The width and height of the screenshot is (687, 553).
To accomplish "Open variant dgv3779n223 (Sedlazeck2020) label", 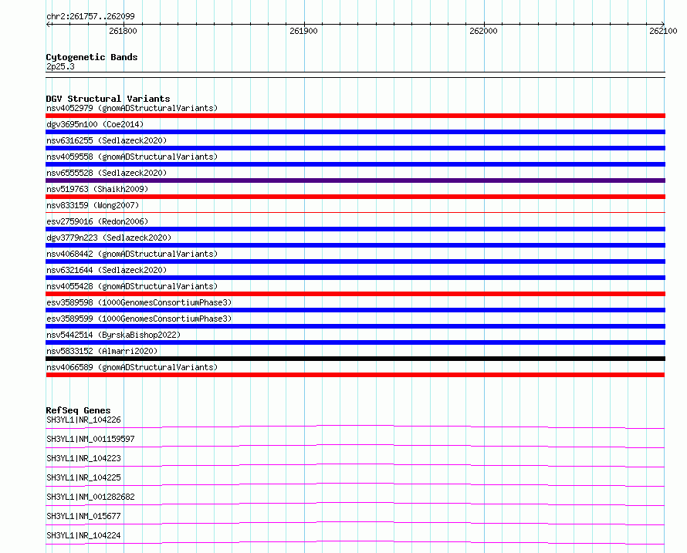I will pos(109,238).
